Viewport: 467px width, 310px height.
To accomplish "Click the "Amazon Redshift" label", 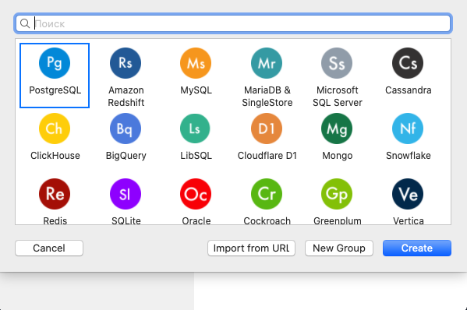I will (x=126, y=96).
